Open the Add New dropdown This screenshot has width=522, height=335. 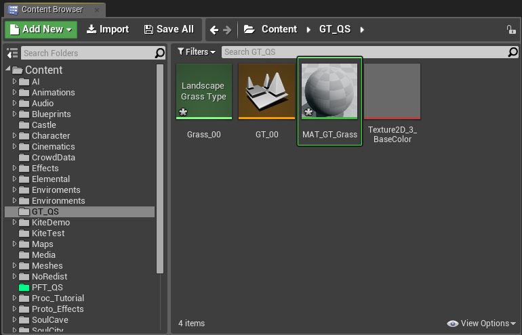[41, 30]
